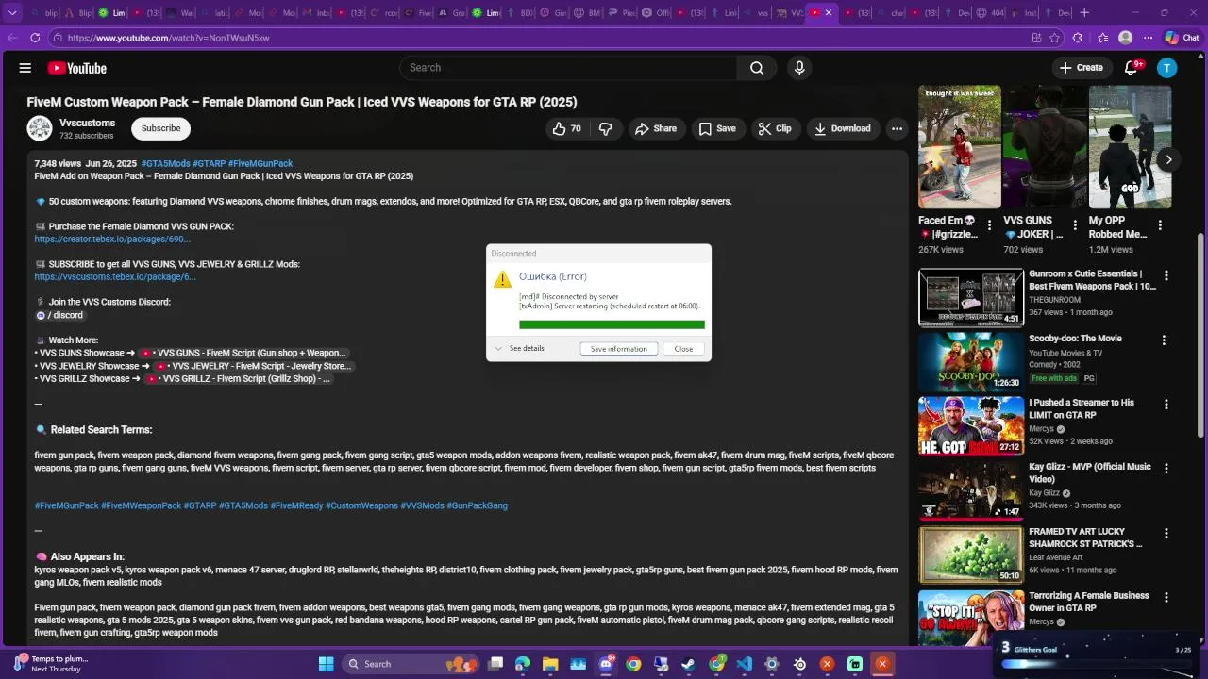Download the video

[x=843, y=128]
